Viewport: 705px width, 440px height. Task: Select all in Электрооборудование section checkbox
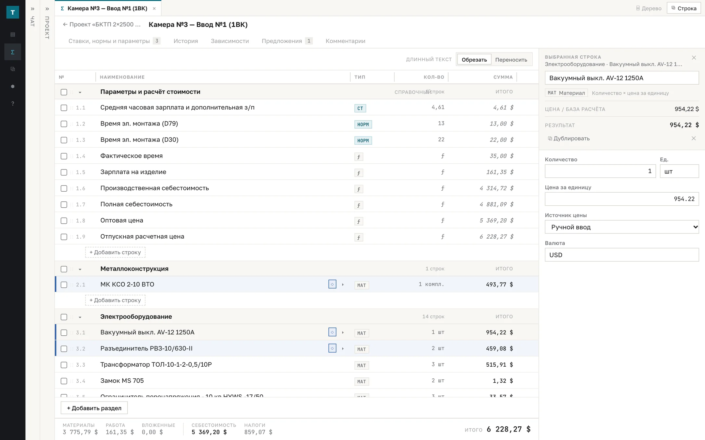coord(64,317)
